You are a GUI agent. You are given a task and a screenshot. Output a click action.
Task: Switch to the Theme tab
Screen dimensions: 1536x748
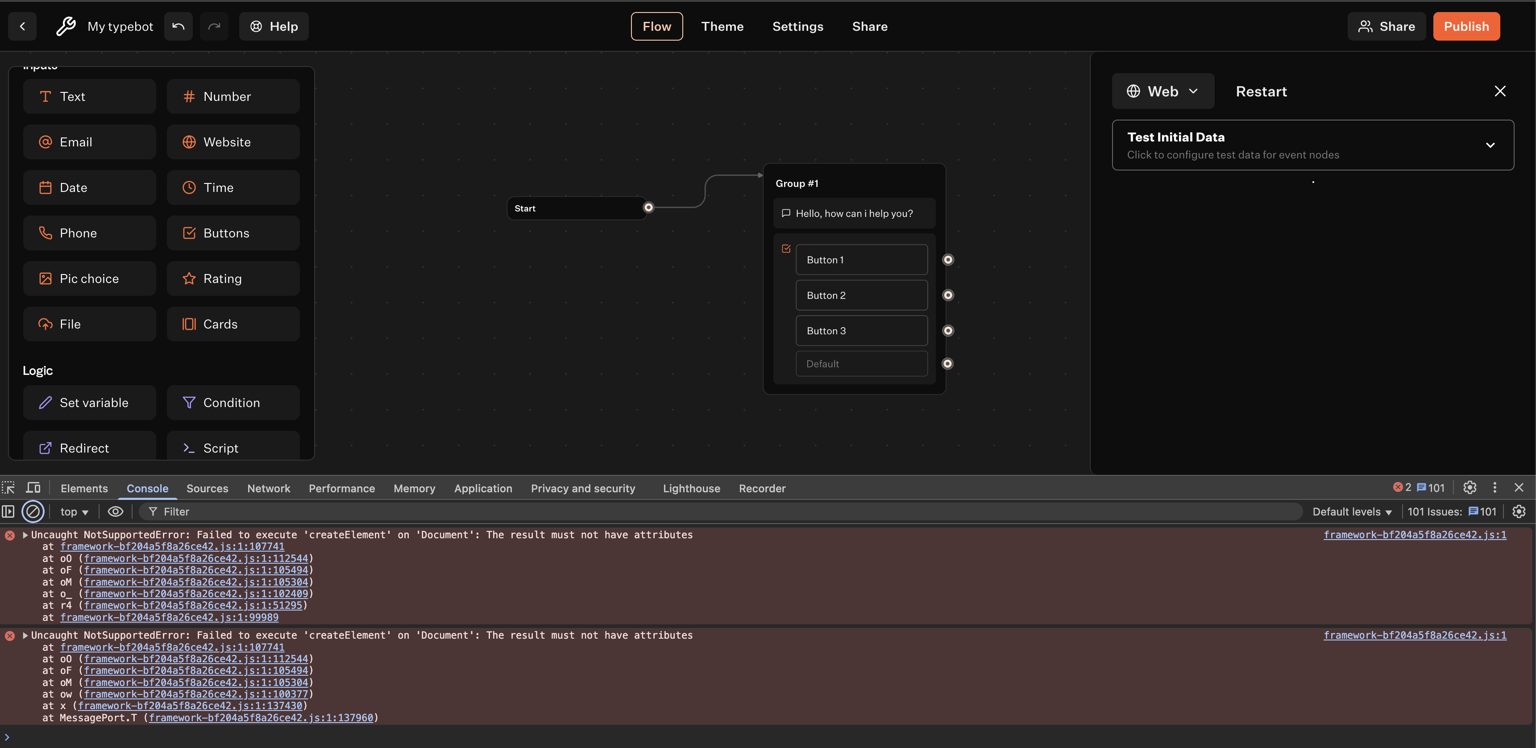click(x=722, y=26)
